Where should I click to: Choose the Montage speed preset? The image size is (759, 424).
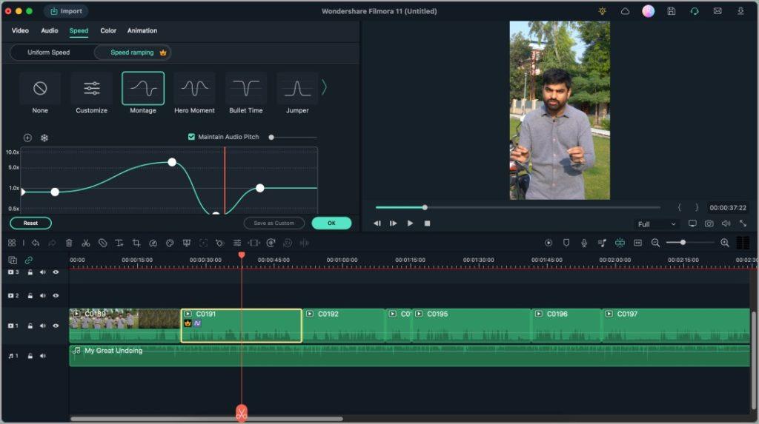click(x=143, y=93)
